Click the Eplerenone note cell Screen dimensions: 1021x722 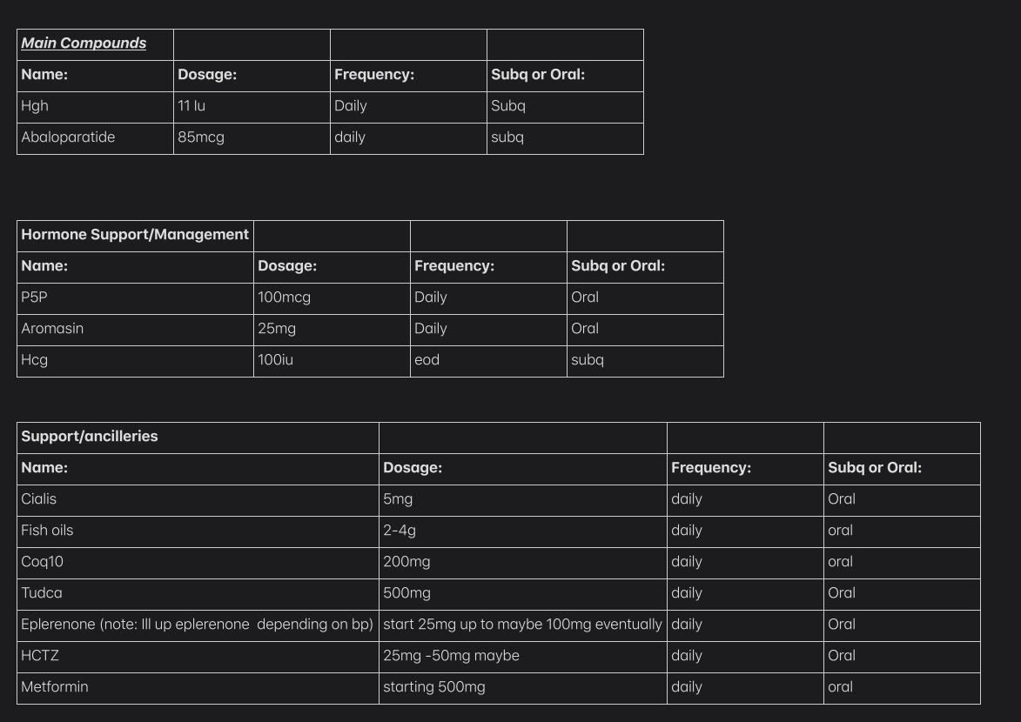[197, 625]
